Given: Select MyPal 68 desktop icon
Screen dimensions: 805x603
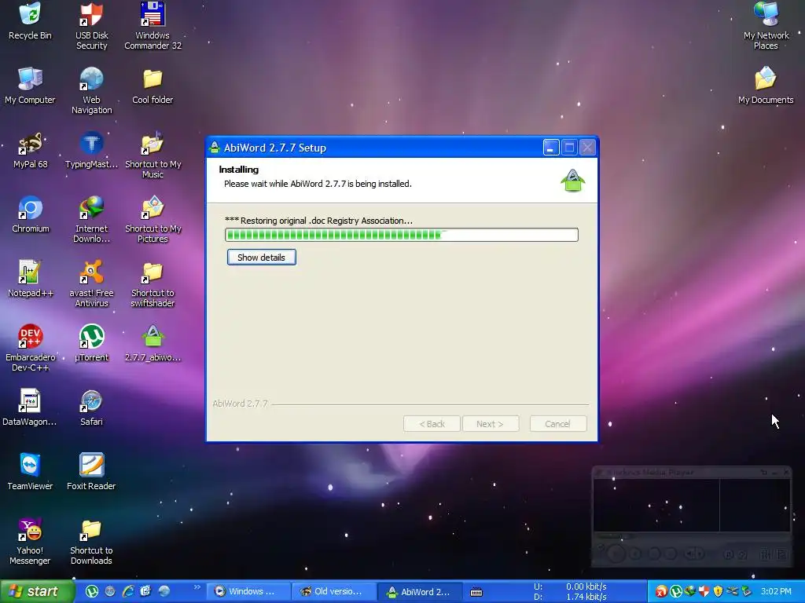Looking at the screenshot, I should pyautogui.click(x=30, y=150).
